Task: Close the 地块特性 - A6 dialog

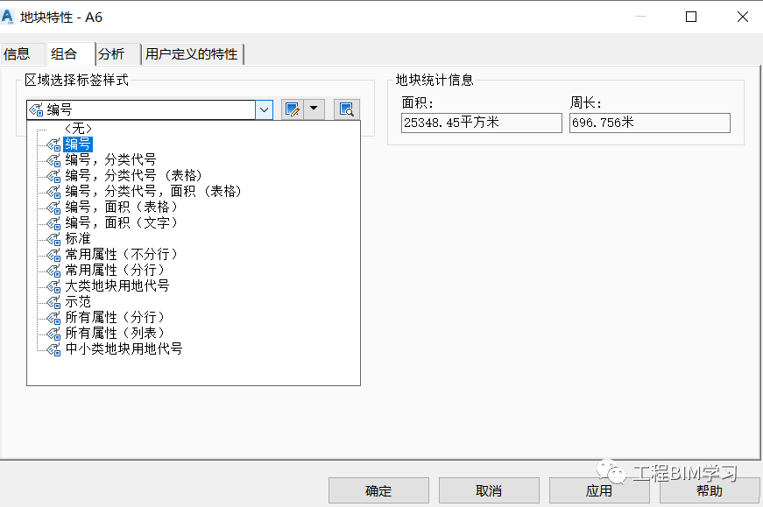Action: click(x=742, y=17)
